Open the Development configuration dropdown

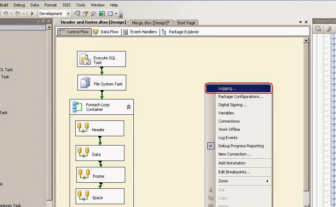coord(68,13)
